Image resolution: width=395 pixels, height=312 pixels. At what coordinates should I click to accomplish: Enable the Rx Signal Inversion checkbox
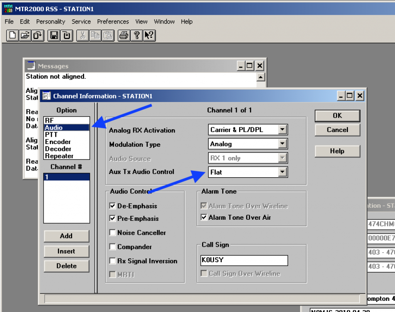(112, 261)
